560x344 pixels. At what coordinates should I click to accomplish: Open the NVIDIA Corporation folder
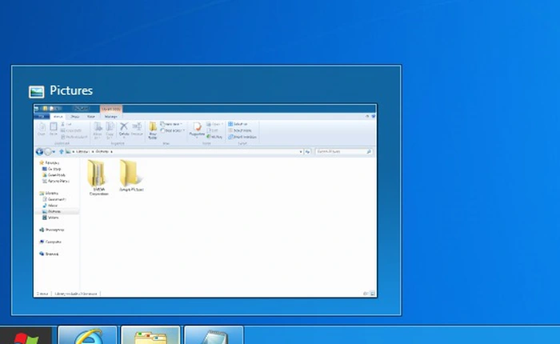(98, 177)
